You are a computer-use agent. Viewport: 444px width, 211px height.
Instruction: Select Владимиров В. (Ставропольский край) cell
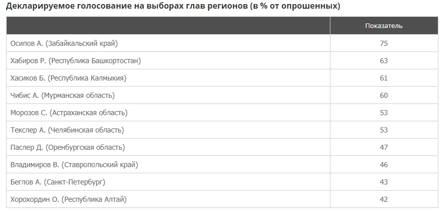(74, 165)
